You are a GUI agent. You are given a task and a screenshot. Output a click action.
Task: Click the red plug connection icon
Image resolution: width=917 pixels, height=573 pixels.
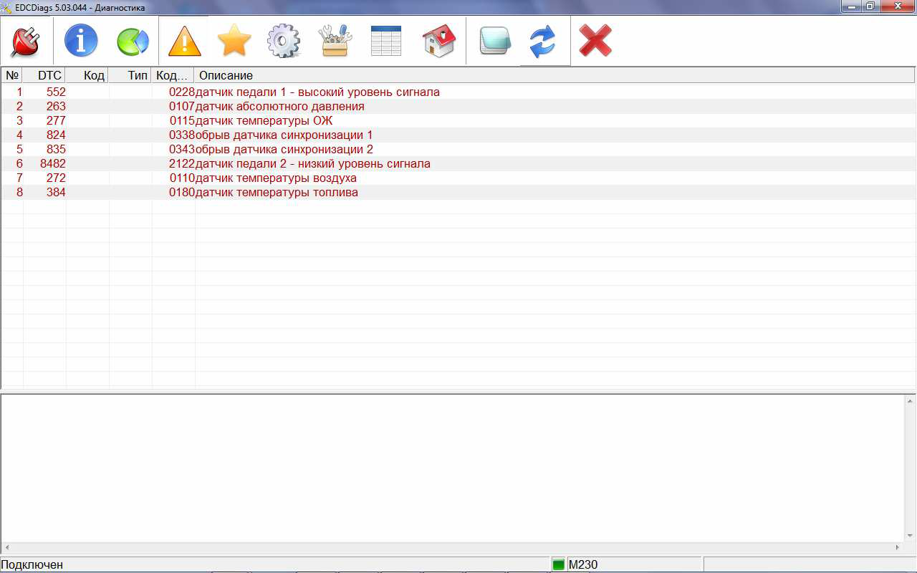click(26, 42)
